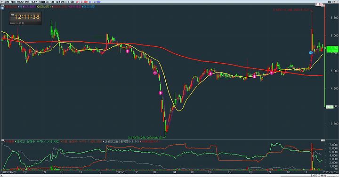Click the pink buy marker in June 2020
This screenshot has width=339, height=177.
210,74
